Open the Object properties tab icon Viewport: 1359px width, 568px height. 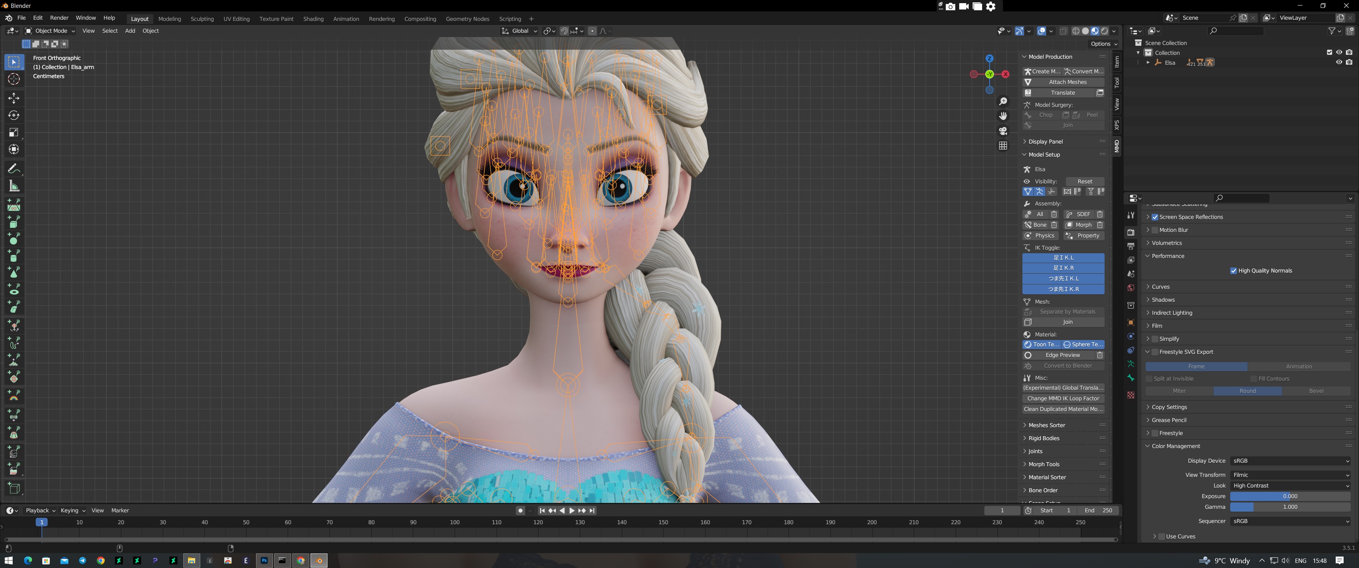1131,323
